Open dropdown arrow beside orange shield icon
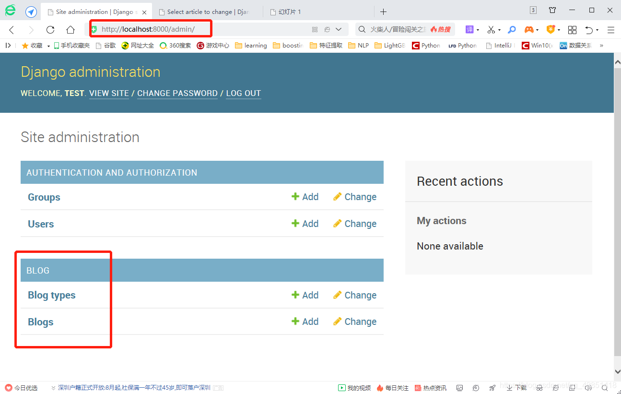The image size is (621, 394). 559,30
